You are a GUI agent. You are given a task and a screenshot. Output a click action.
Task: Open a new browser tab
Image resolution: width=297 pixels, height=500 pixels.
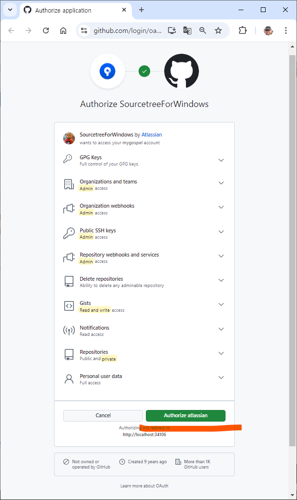coord(141,10)
